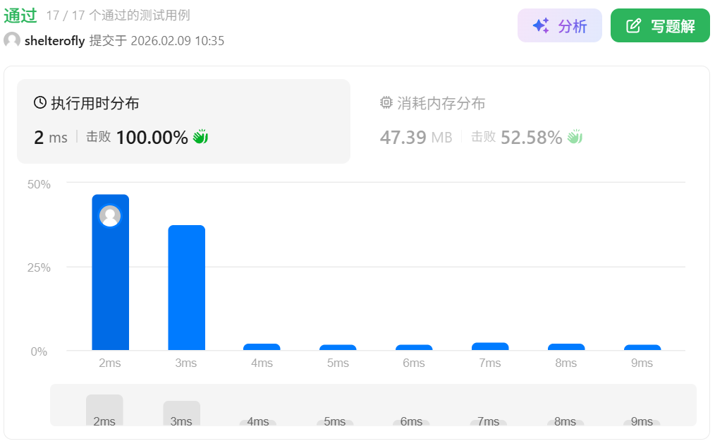This screenshot has height=446, width=715.
Task: Select the small 4ms bar in chart
Action: 262,346
